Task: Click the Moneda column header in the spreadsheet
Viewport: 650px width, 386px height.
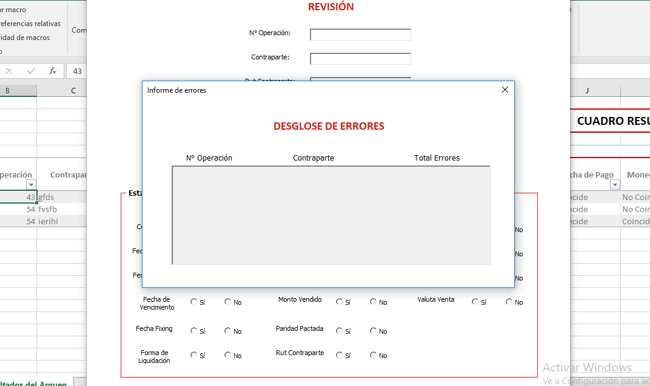Action: [638, 175]
